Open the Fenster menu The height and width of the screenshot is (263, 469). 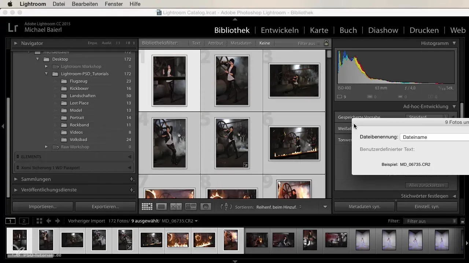(x=114, y=4)
